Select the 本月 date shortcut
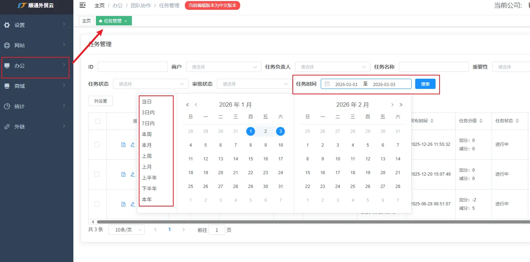530x262 pixels. [x=147, y=145]
